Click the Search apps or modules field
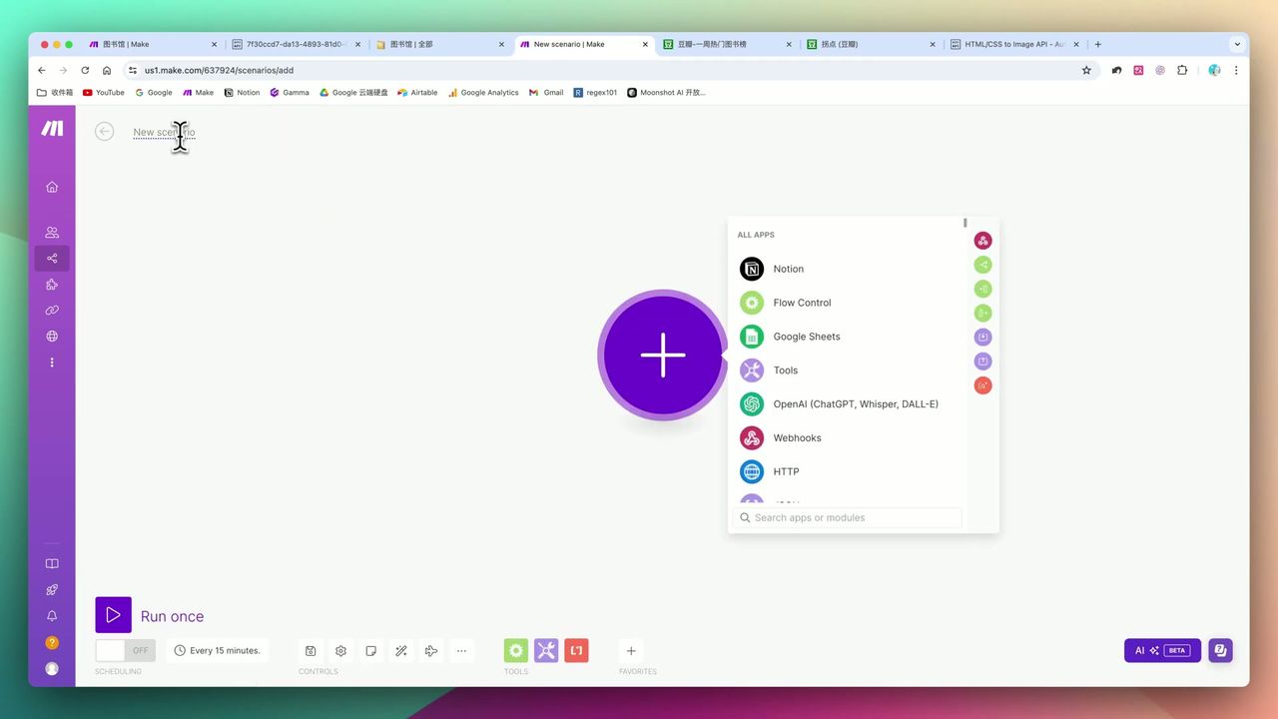Viewport: 1278px width, 719px height. [849, 517]
